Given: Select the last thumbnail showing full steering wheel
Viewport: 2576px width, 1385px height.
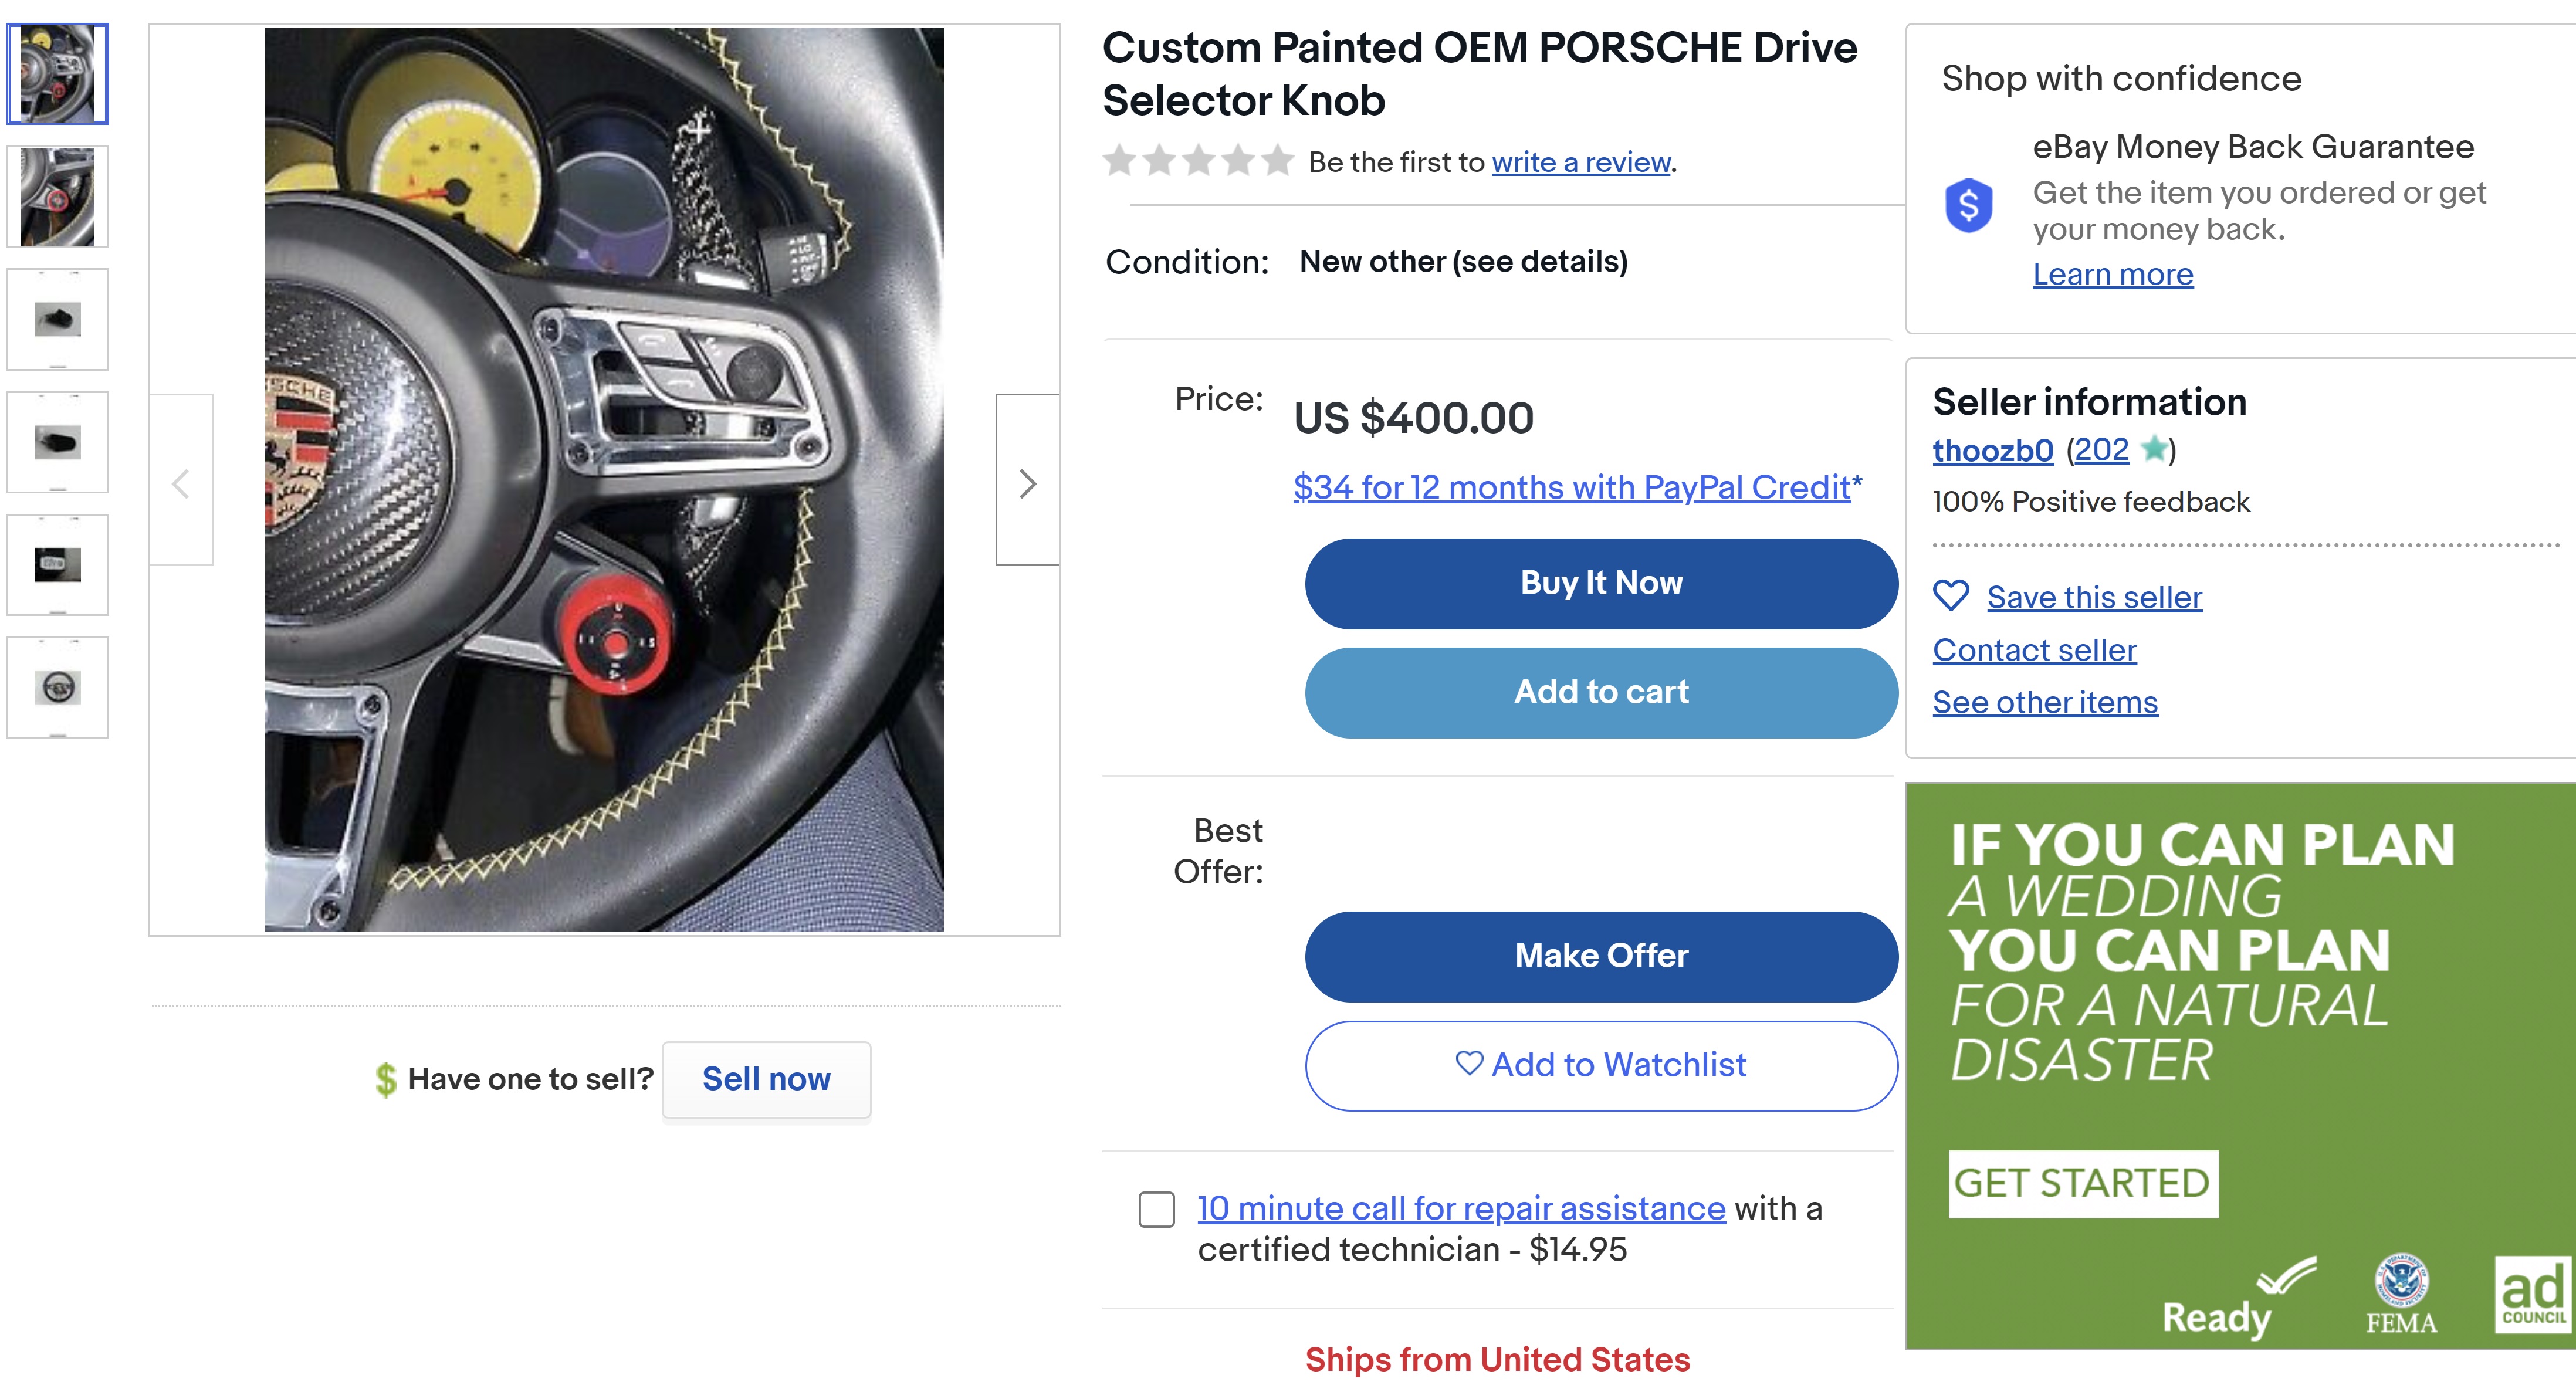Looking at the screenshot, I should [58, 688].
